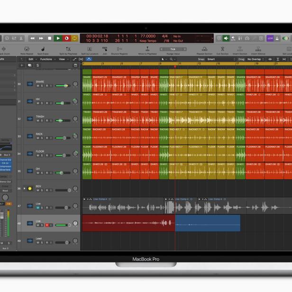Click the Join regions toolbar icon
Image resolution: width=292 pixels, height=292 pixels.
click(x=105, y=49)
